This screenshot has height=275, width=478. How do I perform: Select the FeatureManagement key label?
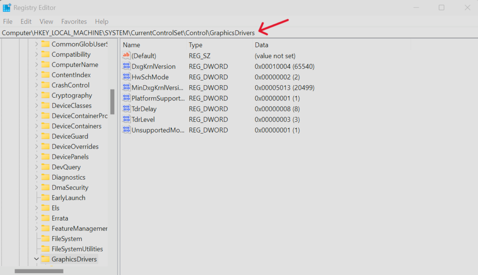click(x=79, y=228)
